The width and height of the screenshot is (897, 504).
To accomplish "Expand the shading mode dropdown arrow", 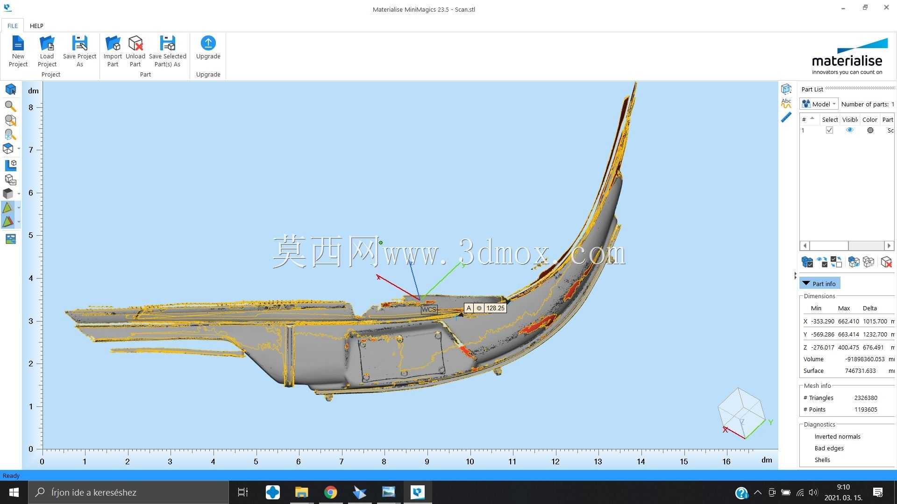I will point(19,193).
